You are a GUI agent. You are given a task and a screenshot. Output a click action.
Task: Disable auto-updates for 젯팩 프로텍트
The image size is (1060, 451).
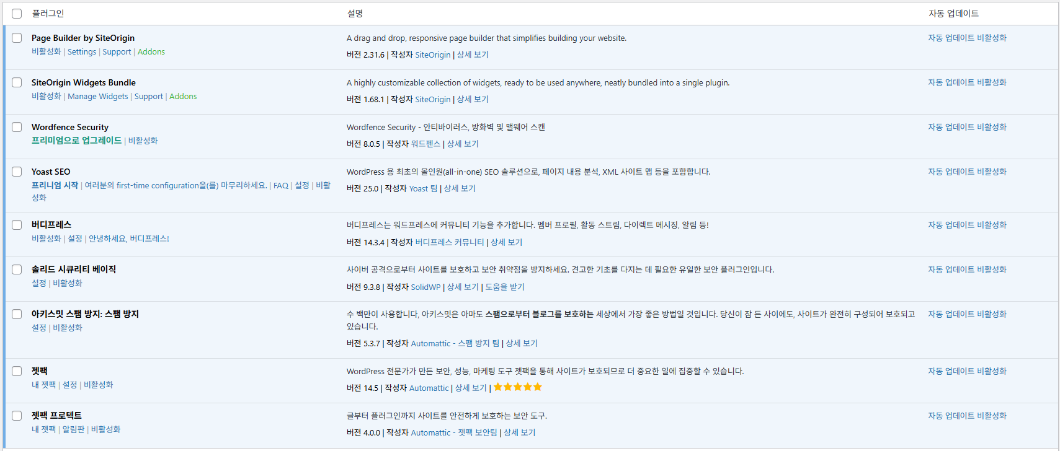(x=967, y=416)
